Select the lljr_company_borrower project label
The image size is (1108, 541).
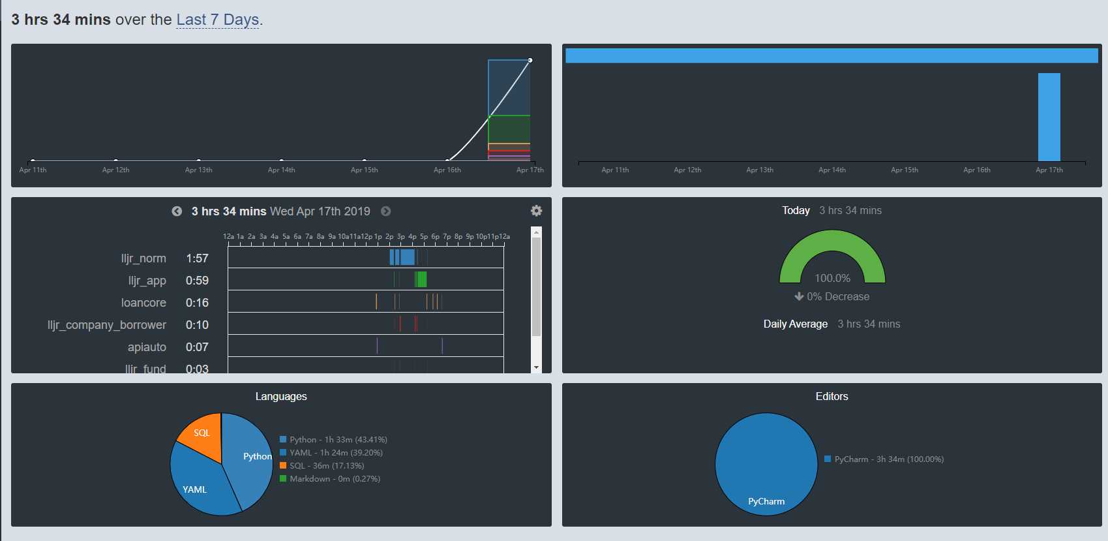[107, 325]
